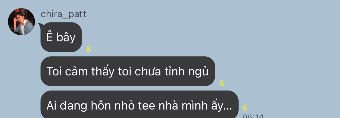Screen dimensions: 340x118
Task: Click the 05:14 message timestamp
Action: point(253,116)
